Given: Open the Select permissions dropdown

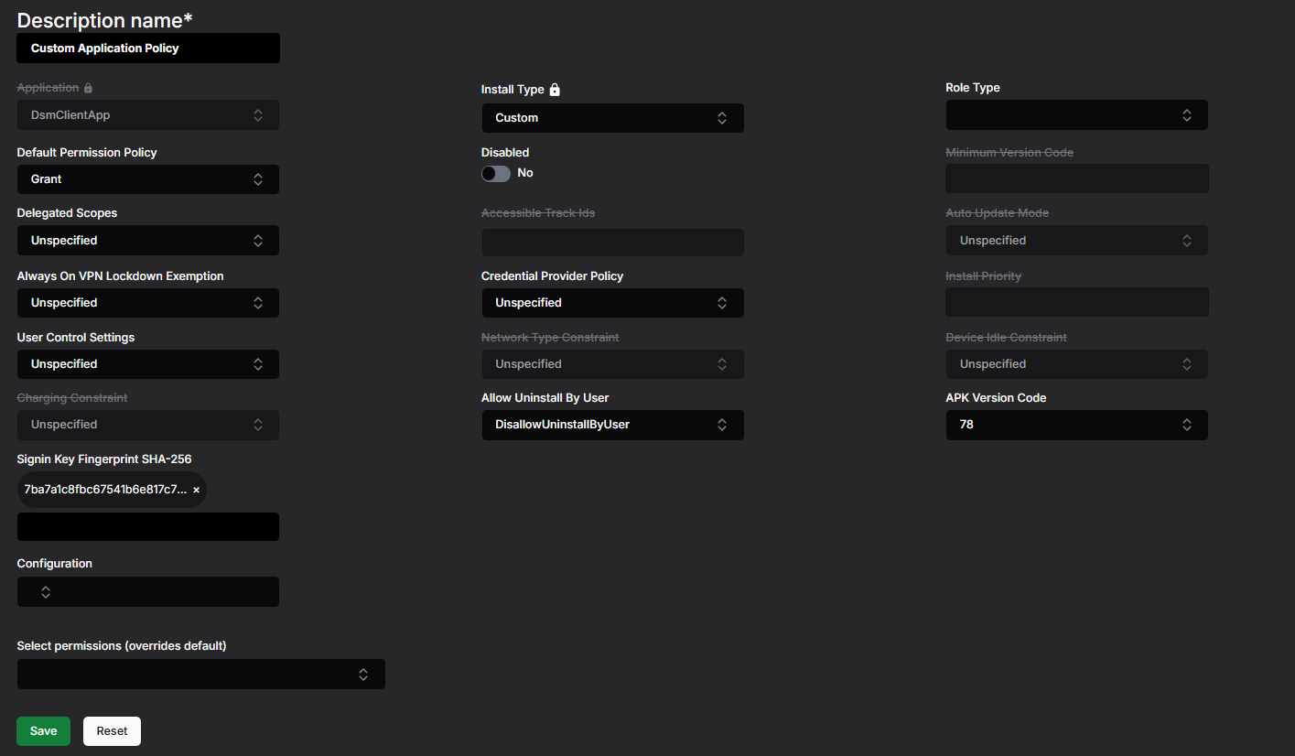Looking at the screenshot, I should [201, 675].
